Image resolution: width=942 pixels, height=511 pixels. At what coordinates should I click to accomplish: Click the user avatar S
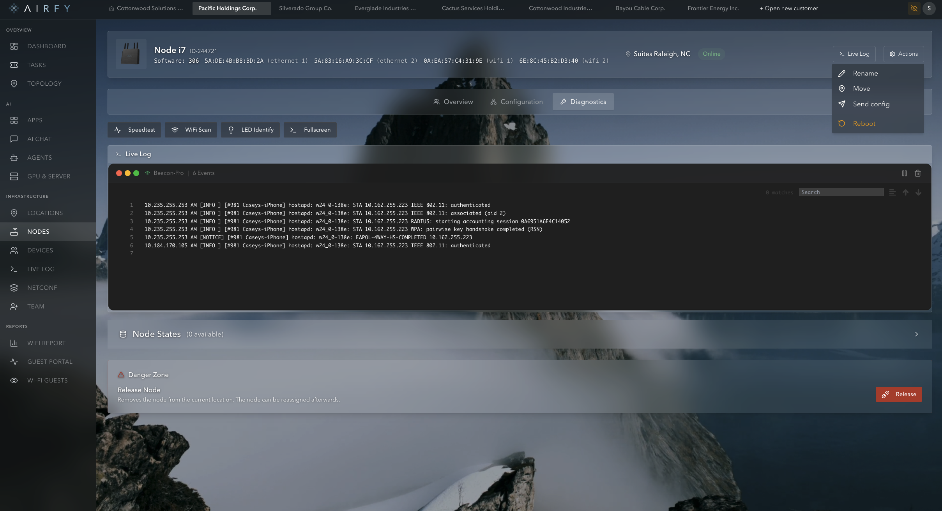click(929, 8)
